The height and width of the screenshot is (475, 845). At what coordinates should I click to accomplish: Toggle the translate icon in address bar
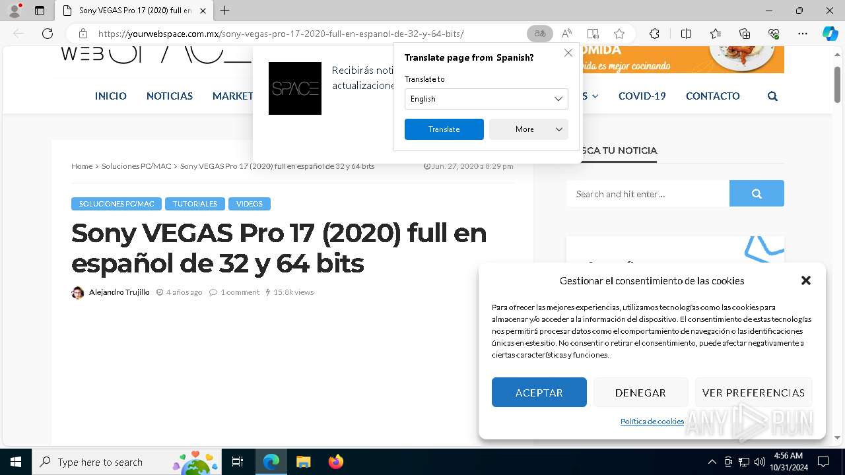[x=540, y=34]
